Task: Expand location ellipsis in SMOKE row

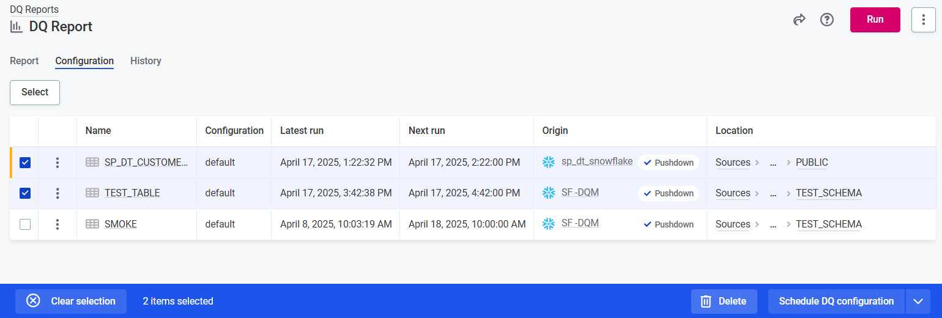Action: [773, 224]
